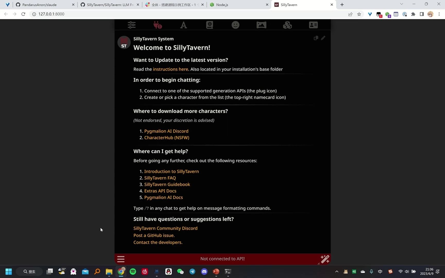Open the AI response formatting A icon
Viewport: 445px width, 278px height.
click(184, 25)
